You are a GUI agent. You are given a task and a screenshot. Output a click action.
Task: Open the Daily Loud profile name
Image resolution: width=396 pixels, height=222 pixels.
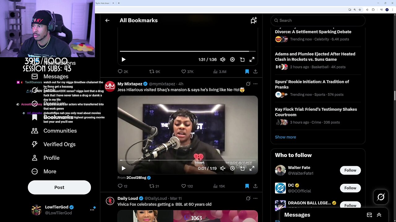coord(128,198)
